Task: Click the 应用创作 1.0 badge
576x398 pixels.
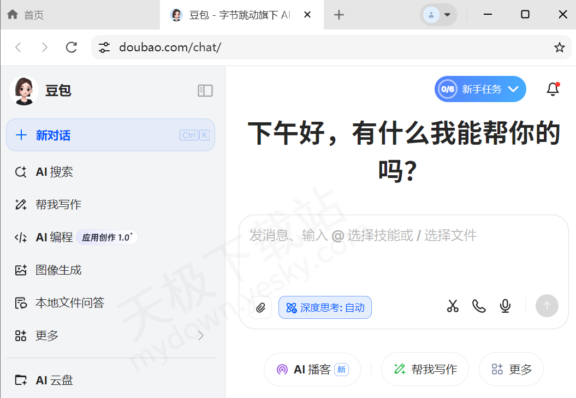Action: click(x=107, y=237)
